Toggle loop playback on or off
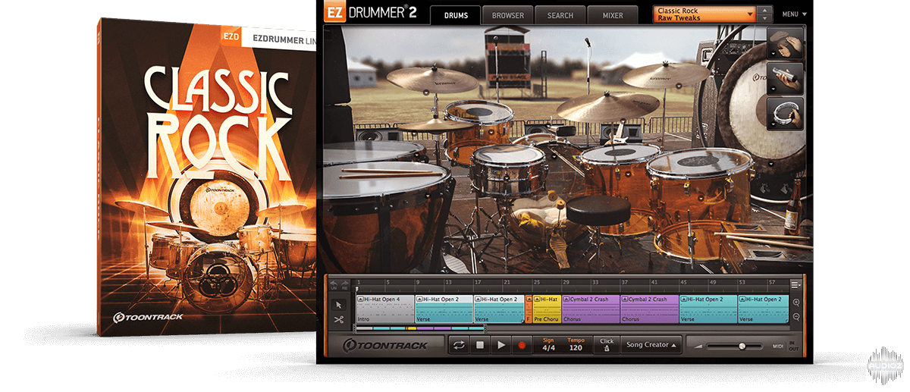Screen dimensions: 910x392 click(459, 345)
